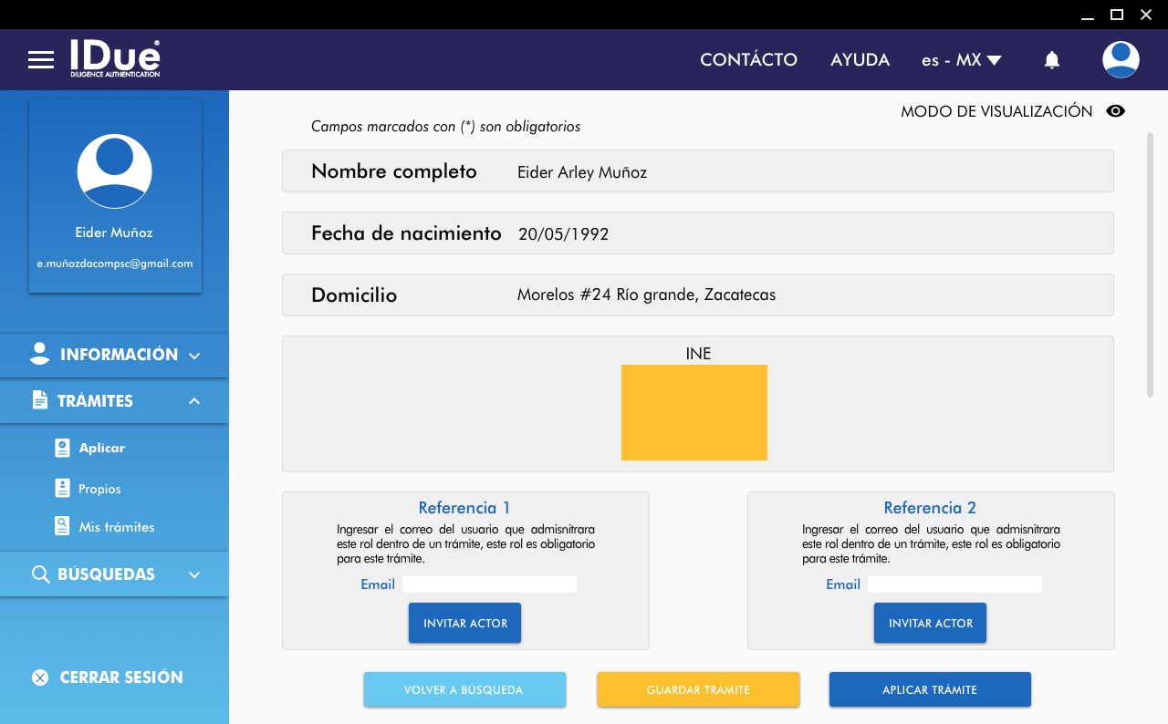Click the Aplicar Trámite button
Screen dimensions: 1168x724
pyautogui.click(x=930, y=690)
